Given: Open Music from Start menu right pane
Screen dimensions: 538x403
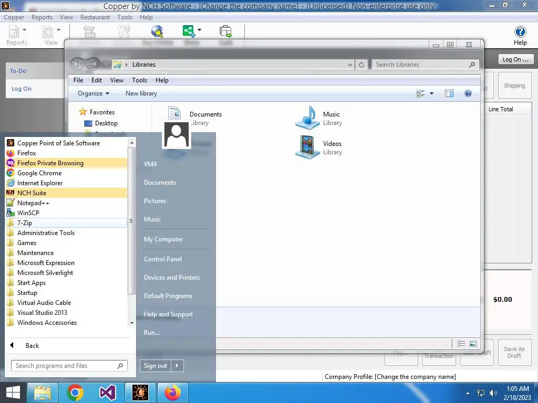Looking at the screenshot, I should coord(152,219).
